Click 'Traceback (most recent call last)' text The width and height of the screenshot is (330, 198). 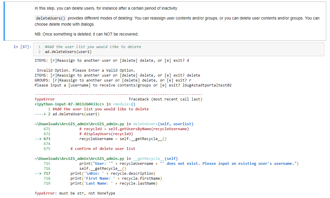pyautogui.click(x=165, y=99)
